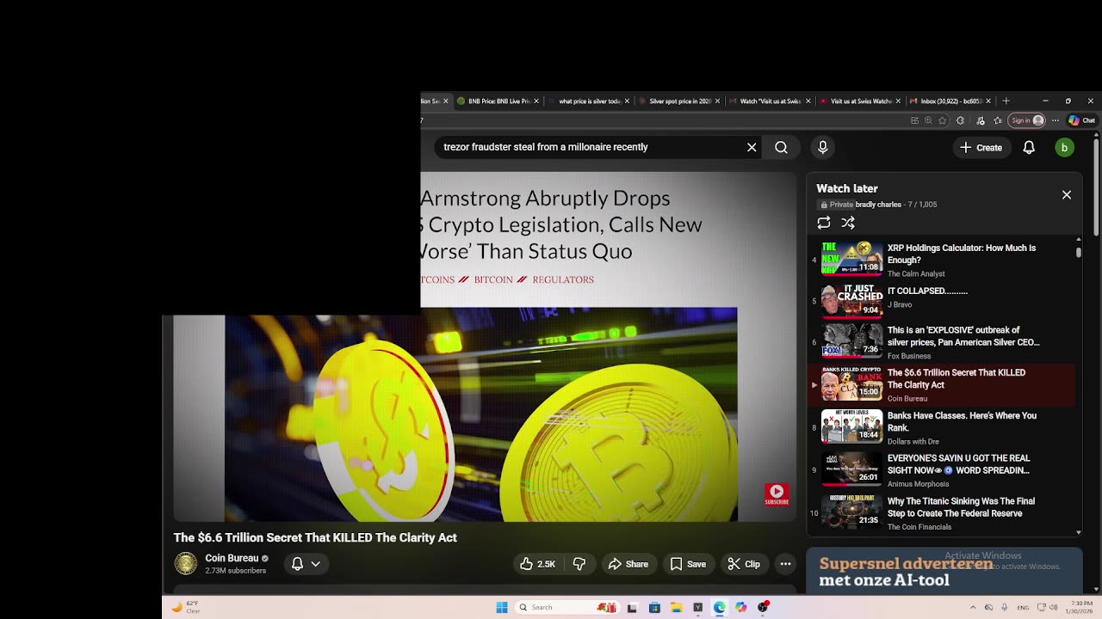The height and width of the screenshot is (619, 1102).
Task: Open Copilot app in taskbar
Action: pyautogui.click(x=741, y=607)
